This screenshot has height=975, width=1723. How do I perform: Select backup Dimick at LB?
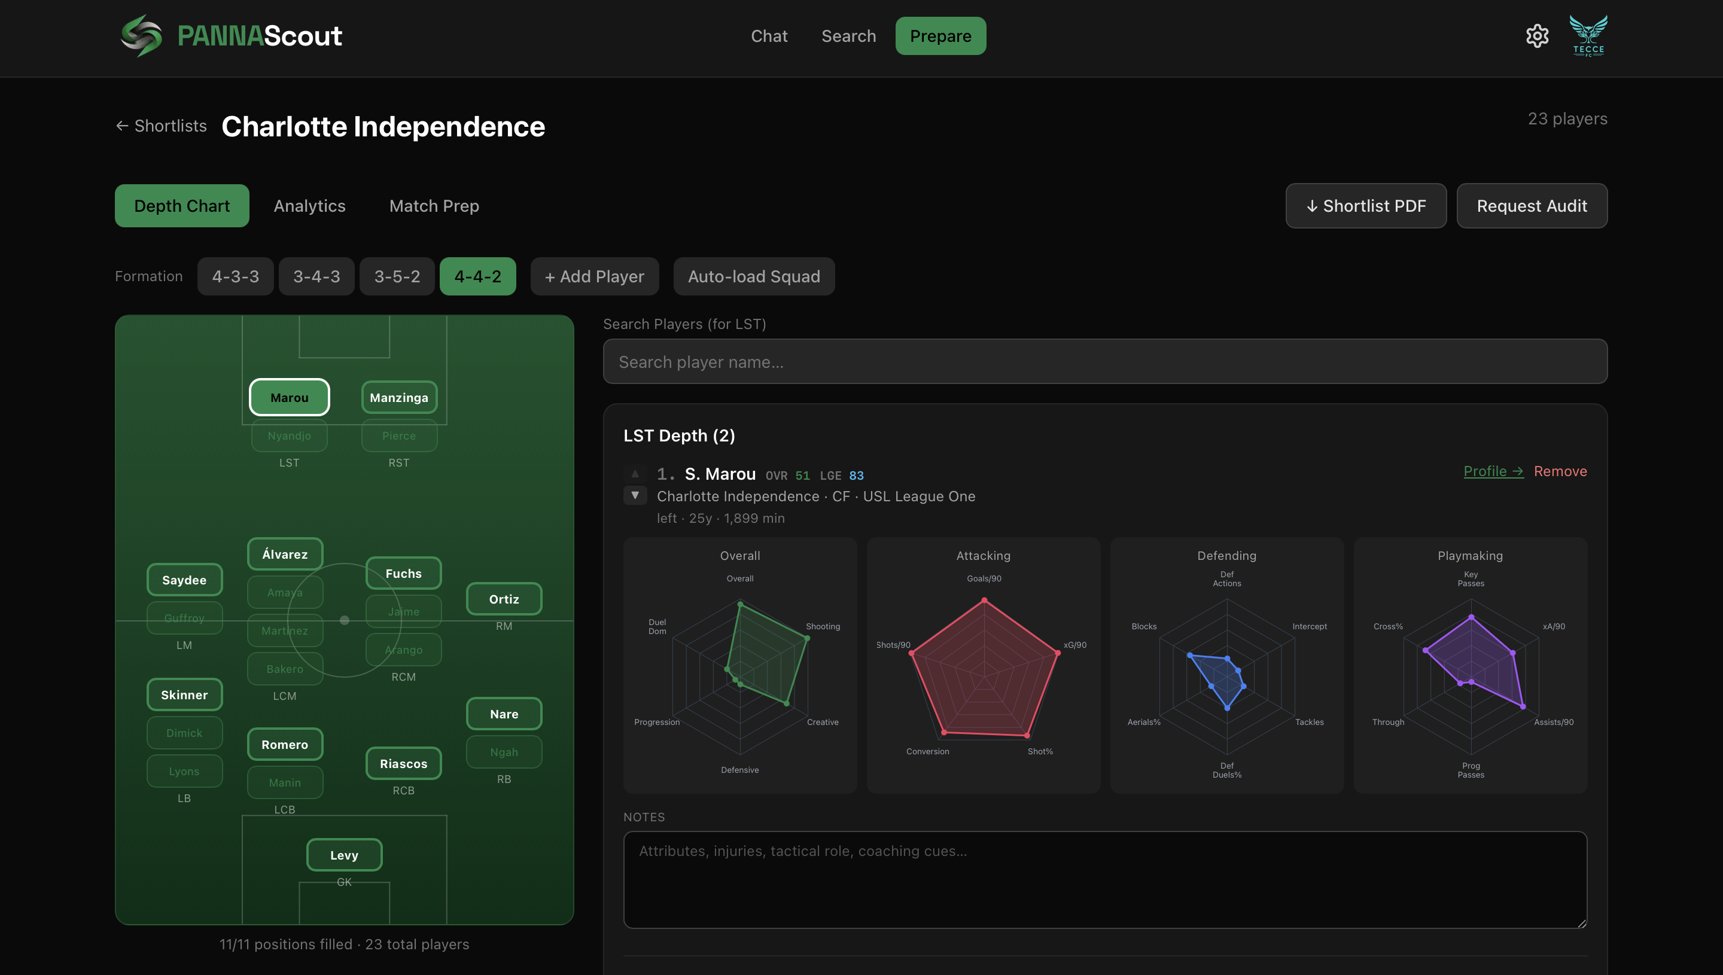click(184, 733)
